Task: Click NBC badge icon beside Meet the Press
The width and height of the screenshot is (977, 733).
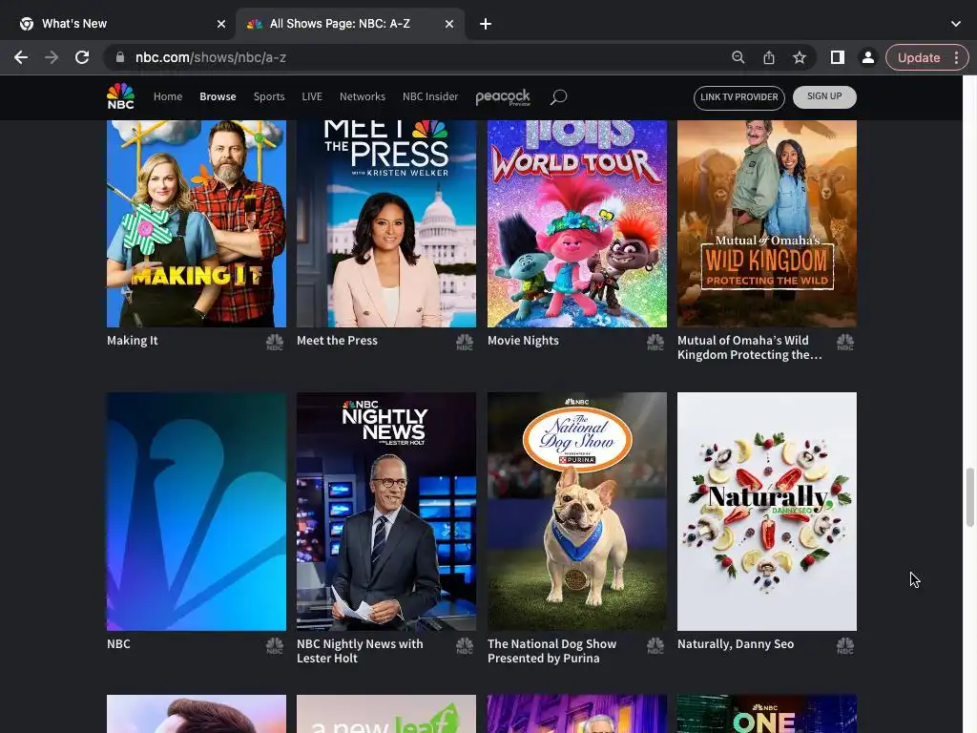Action: pyautogui.click(x=465, y=342)
